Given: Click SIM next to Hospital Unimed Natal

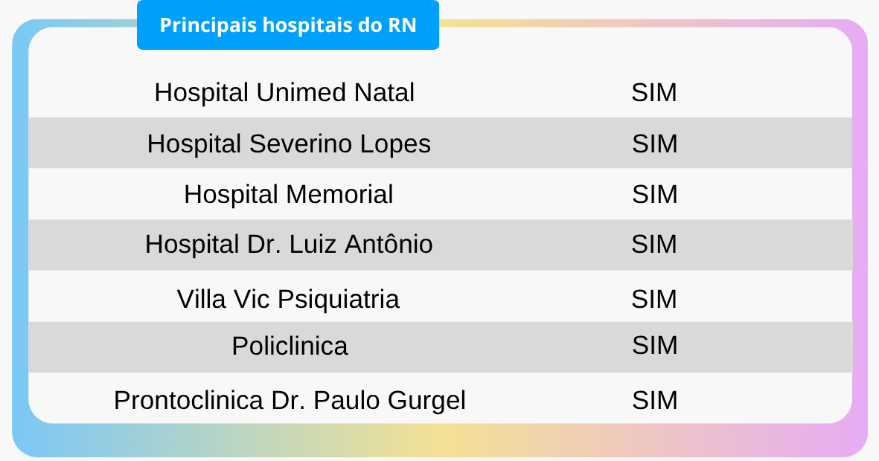Looking at the screenshot, I should (x=654, y=92).
